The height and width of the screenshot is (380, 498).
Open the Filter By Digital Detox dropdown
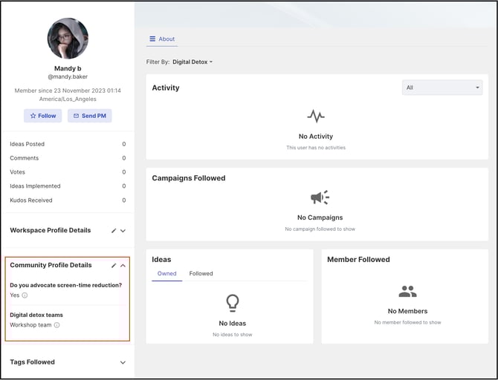[x=193, y=62]
